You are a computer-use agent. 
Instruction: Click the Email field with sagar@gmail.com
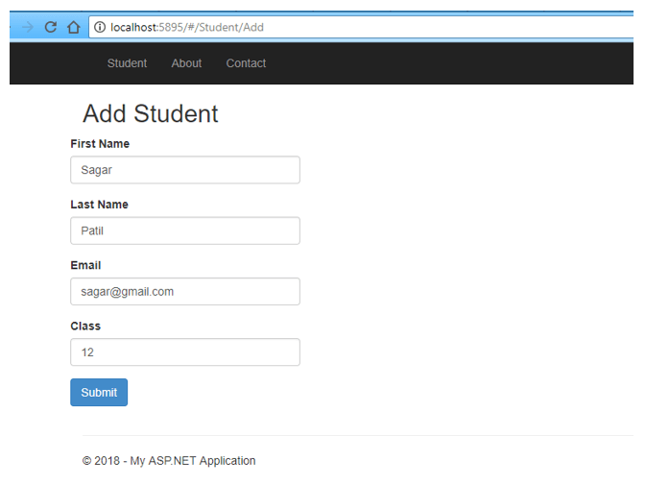click(185, 291)
